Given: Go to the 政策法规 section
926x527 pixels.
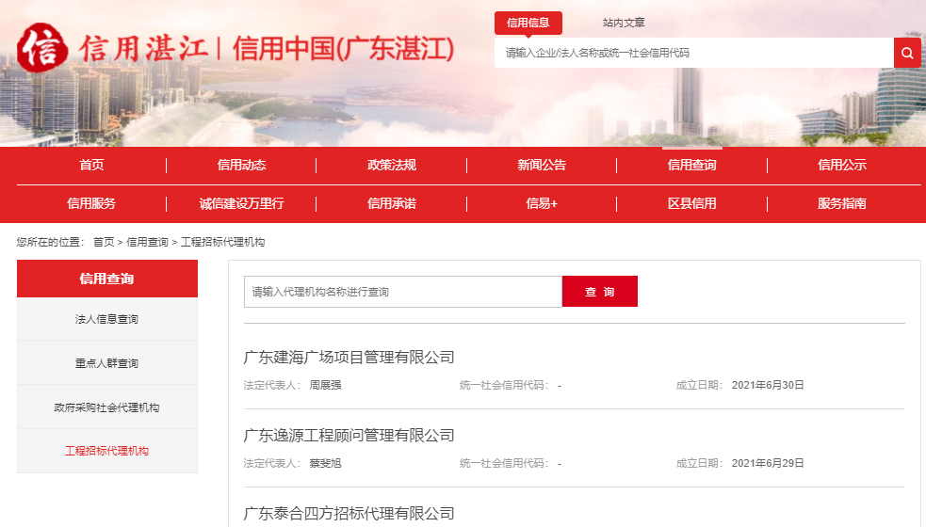Looking at the screenshot, I should click(x=392, y=166).
